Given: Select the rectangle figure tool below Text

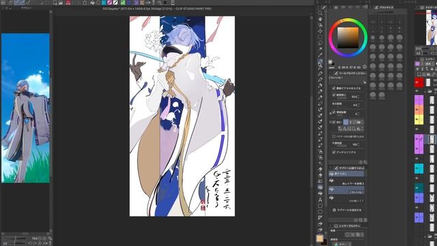Looking at the screenshot, I should pyautogui.click(x=320, y=206).
